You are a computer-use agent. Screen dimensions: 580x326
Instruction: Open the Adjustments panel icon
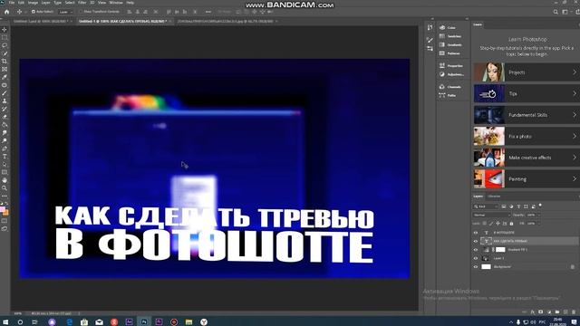click(x=442, y=74)
